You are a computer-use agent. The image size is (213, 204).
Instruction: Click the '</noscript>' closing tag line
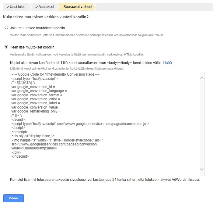pos(20,156)
